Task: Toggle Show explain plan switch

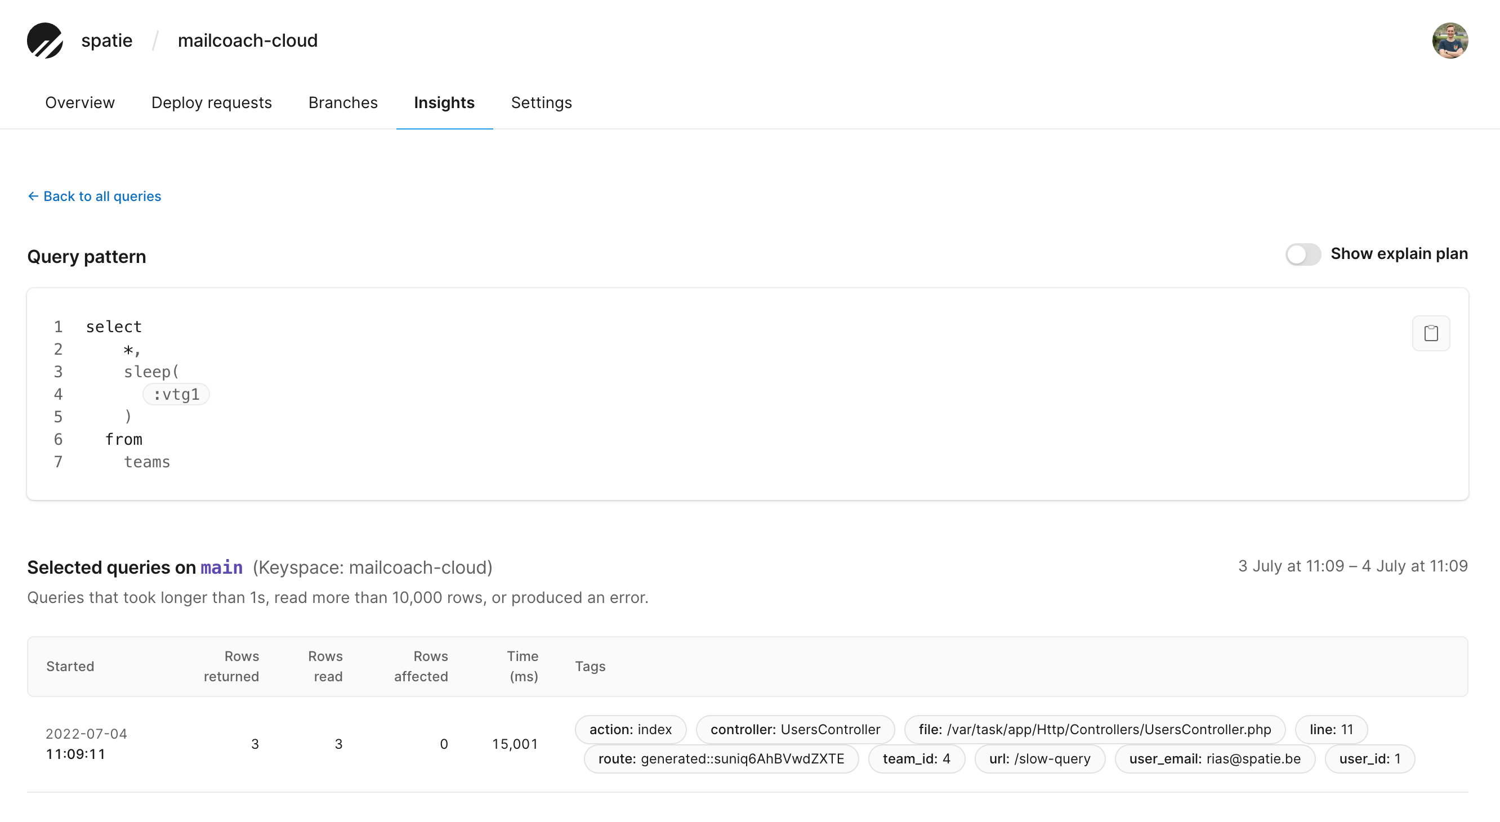Action: pyautogui.click(x=1303, y=254)
